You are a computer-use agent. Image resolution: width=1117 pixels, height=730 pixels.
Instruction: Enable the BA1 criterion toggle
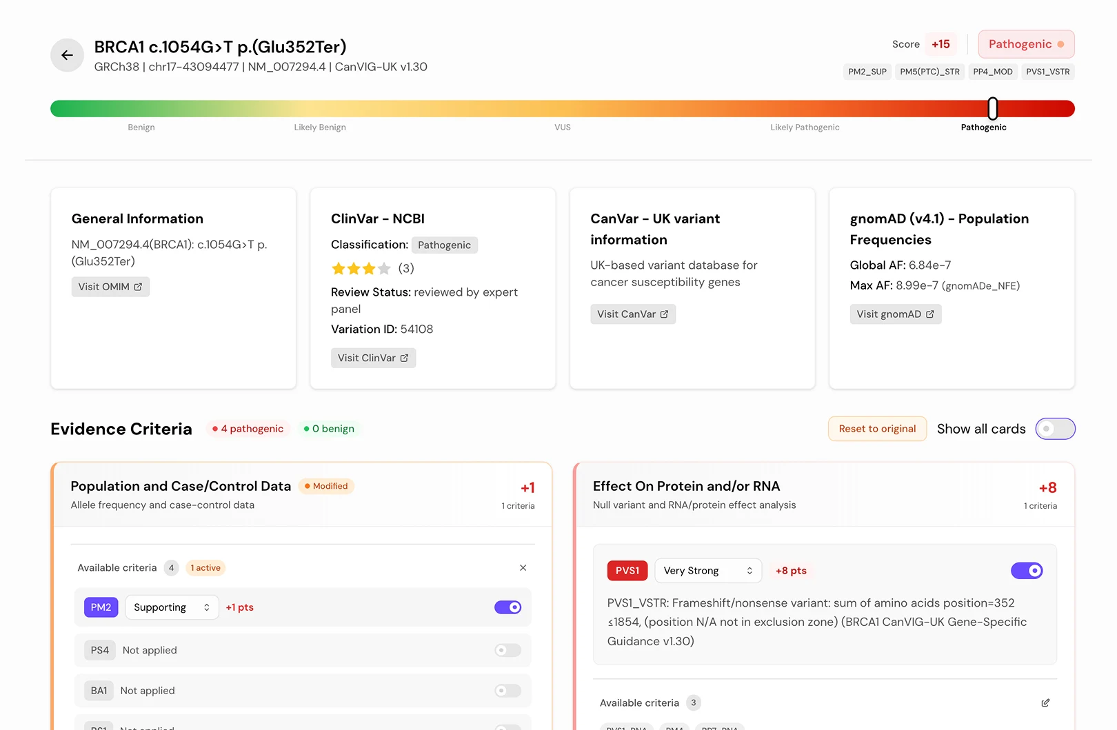tap(507, 691)
